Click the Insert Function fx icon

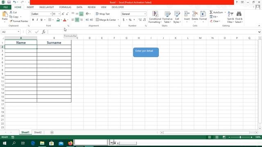click(x=44, y=32)
